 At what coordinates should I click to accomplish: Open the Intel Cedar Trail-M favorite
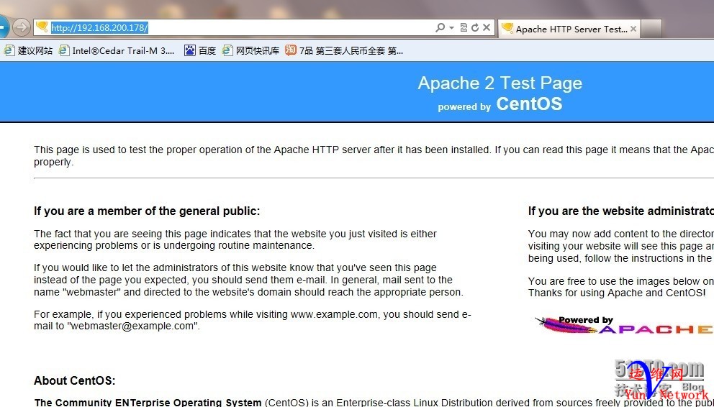(117, 50)
